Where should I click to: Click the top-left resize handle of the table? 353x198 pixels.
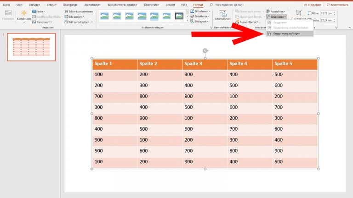[92, 58]
